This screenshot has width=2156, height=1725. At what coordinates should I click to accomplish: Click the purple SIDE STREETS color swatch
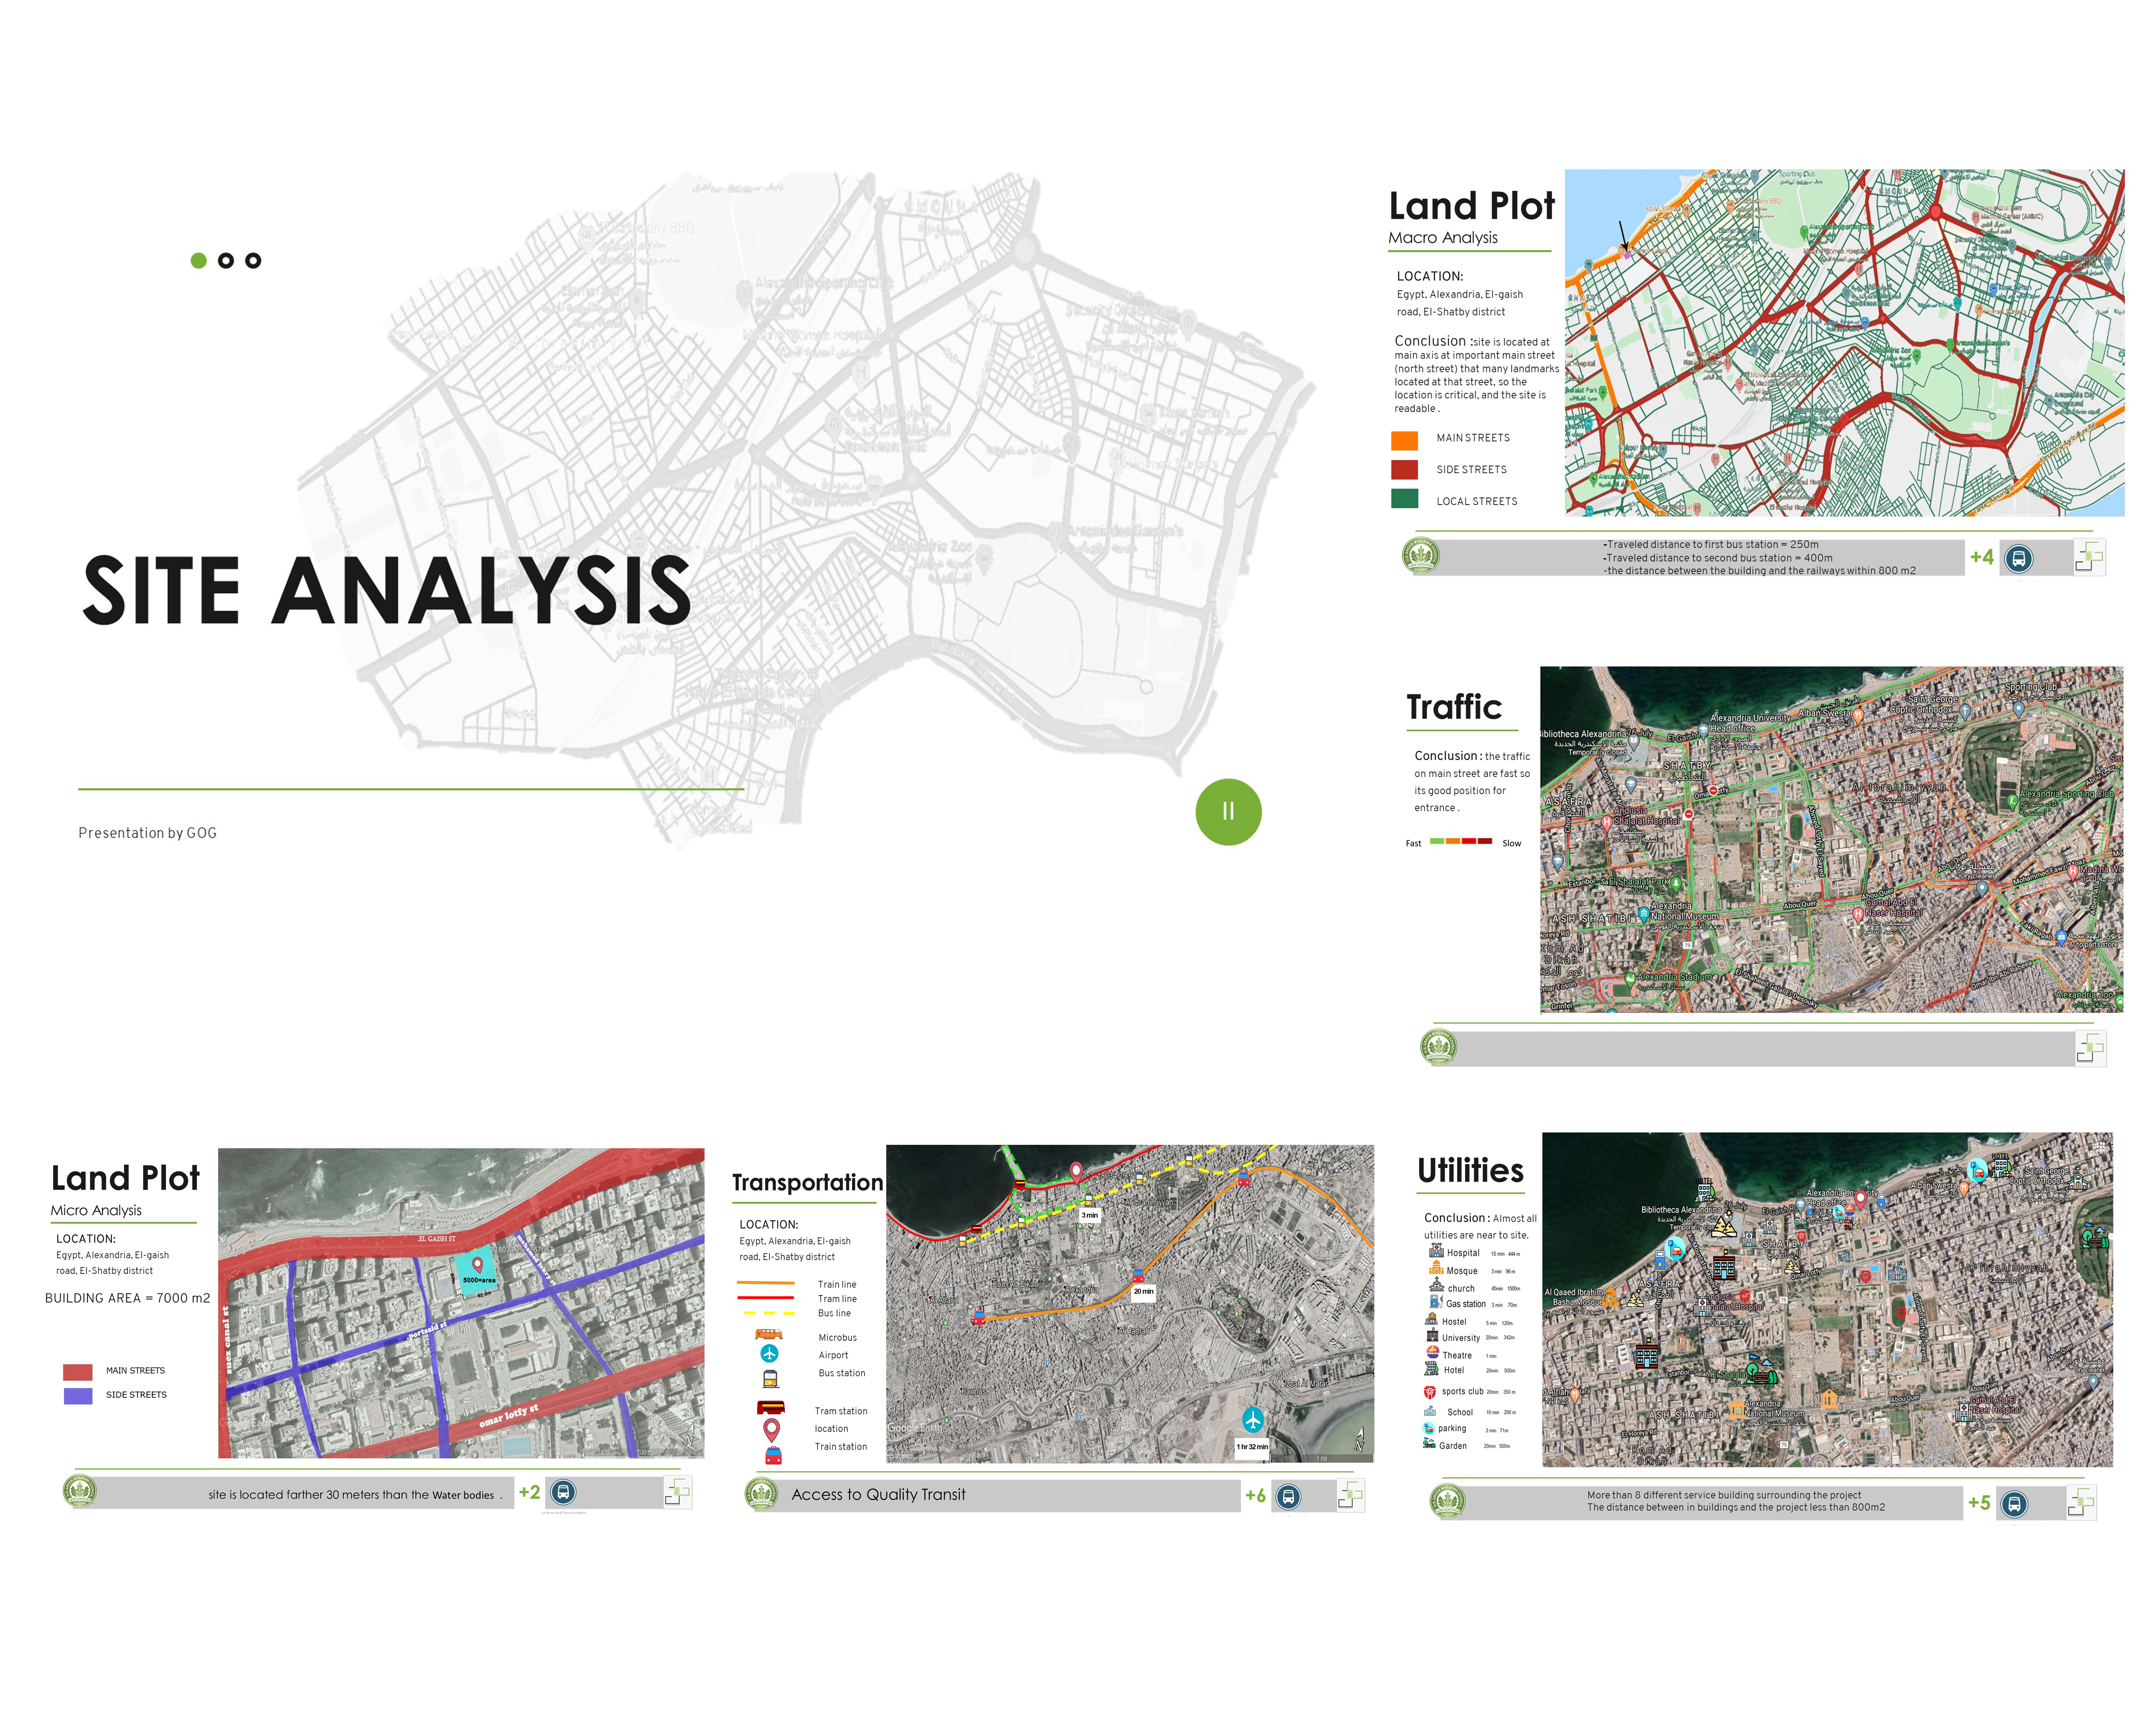click(x=78, y=1396)
